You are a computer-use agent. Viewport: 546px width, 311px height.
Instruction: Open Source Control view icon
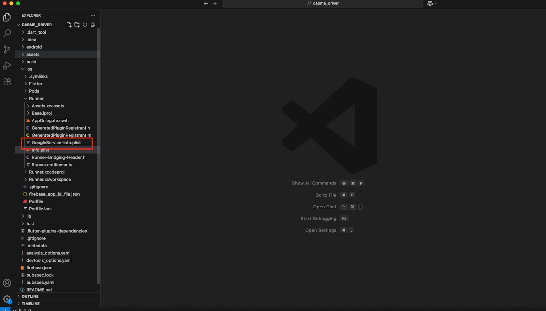coord(7,49)
